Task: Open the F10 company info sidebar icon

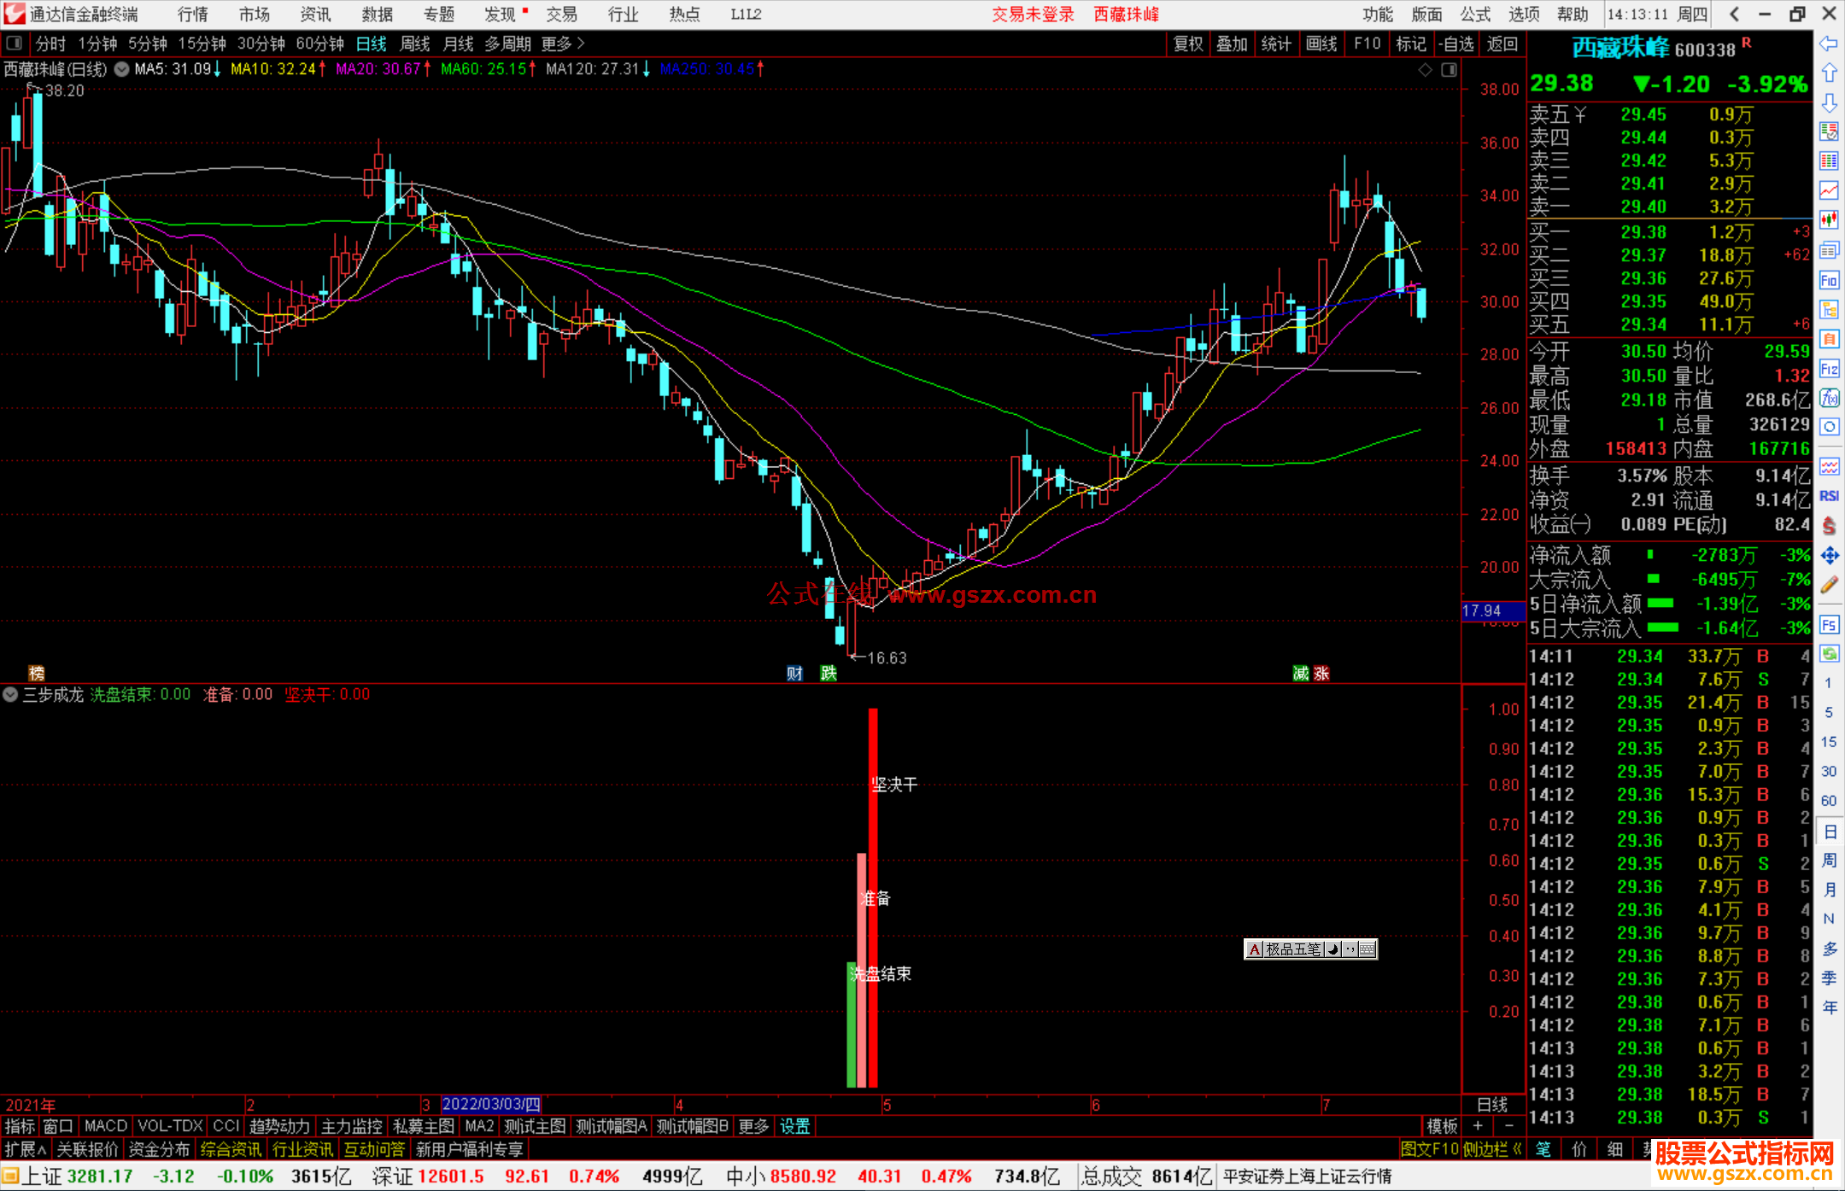Action: tap(1829, 280)
